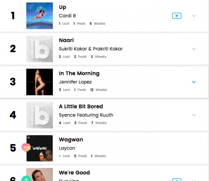The width and height of the screenshot is (209, 181).
Task: Open artist Cardi B
Action: 67,16
